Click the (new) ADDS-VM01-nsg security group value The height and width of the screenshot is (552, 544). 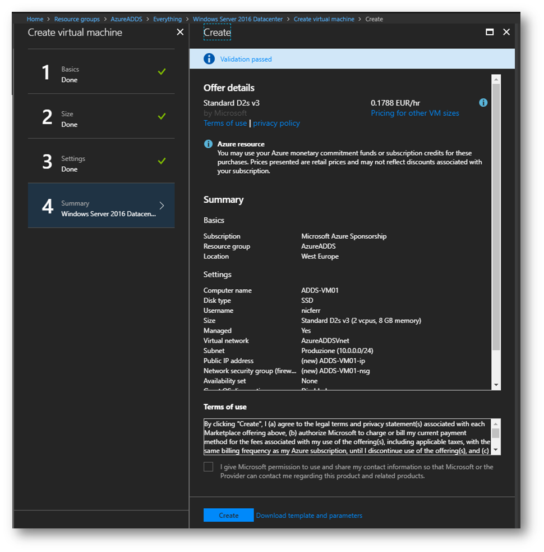(335, 371)
